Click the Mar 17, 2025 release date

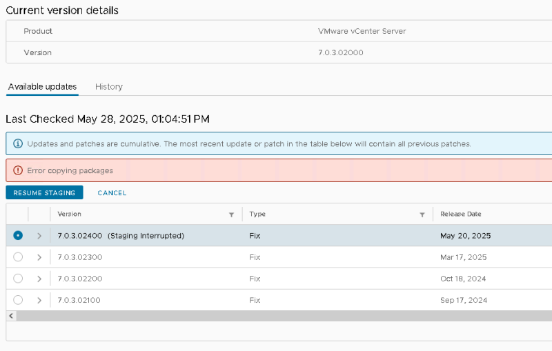(x=463, y=257)
